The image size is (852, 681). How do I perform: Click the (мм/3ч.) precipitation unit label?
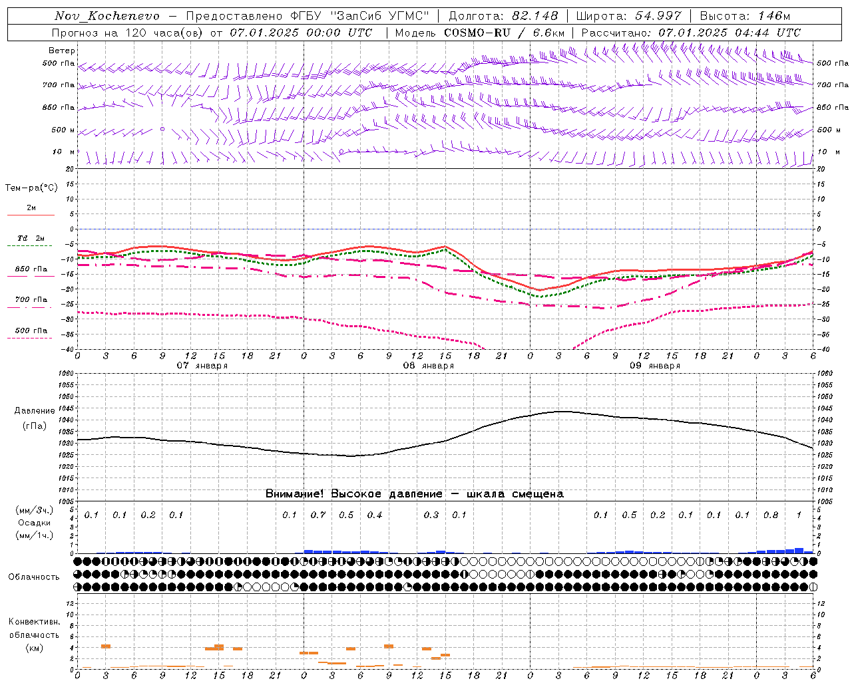coord(34,510)
